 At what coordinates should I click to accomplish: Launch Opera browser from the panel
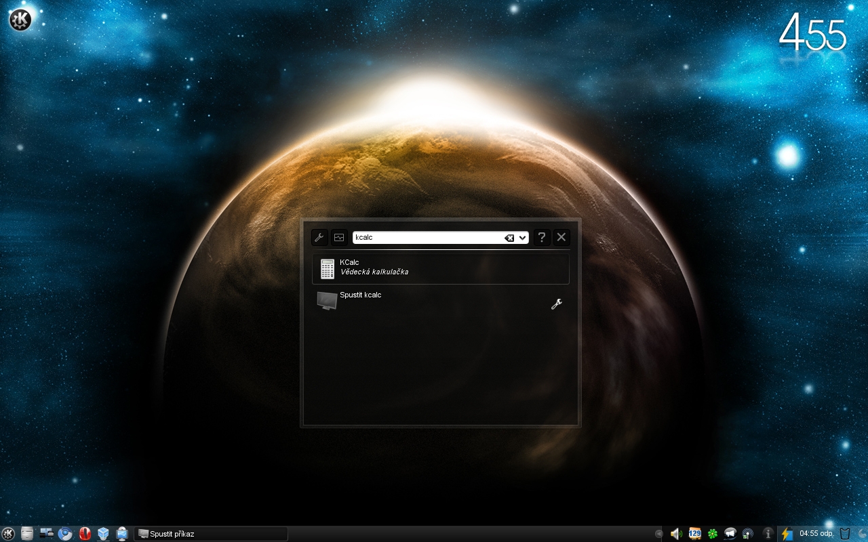pyautogui.click(x=85, y=534)
